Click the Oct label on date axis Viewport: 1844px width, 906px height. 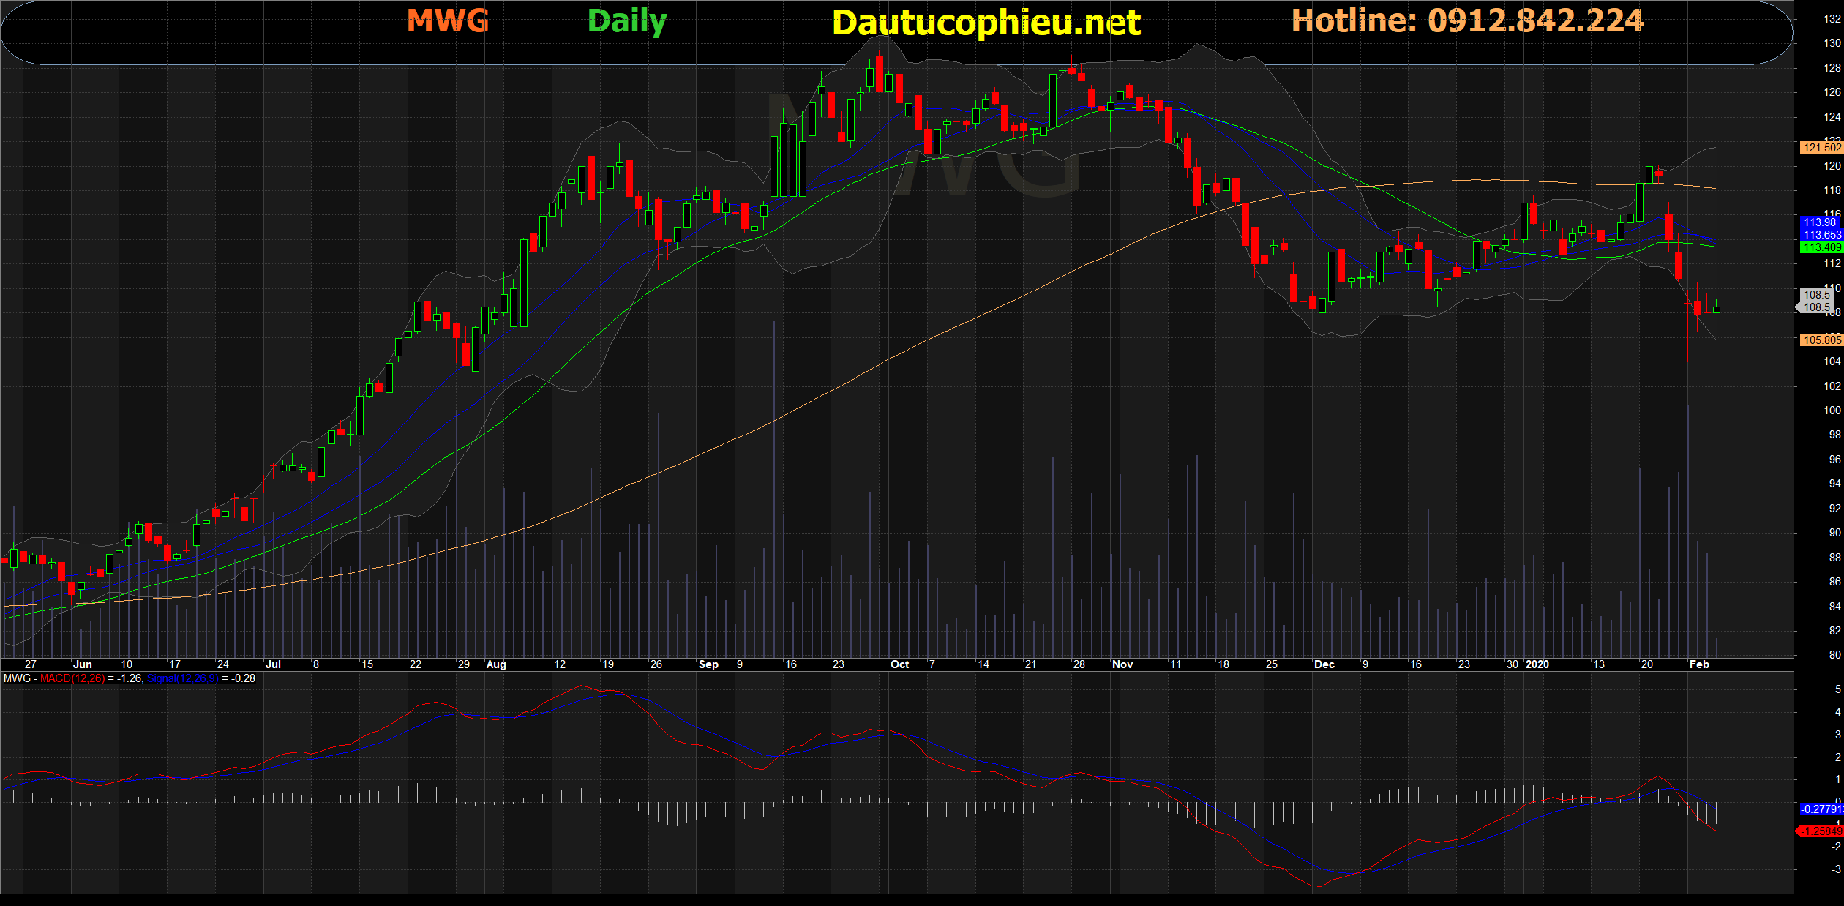(x=899, y=664)
